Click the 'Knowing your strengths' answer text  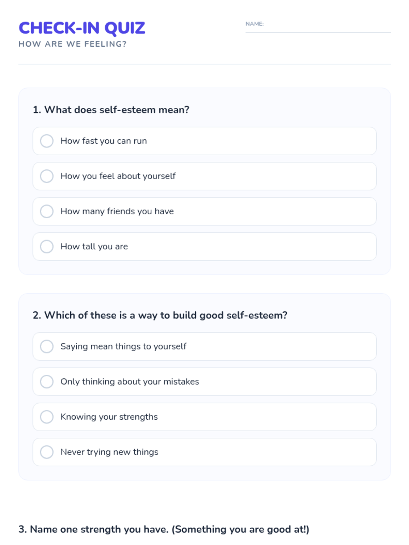[109, 417]
